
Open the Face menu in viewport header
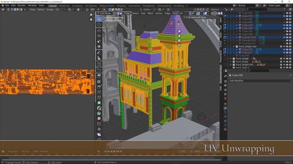(175, 13)
